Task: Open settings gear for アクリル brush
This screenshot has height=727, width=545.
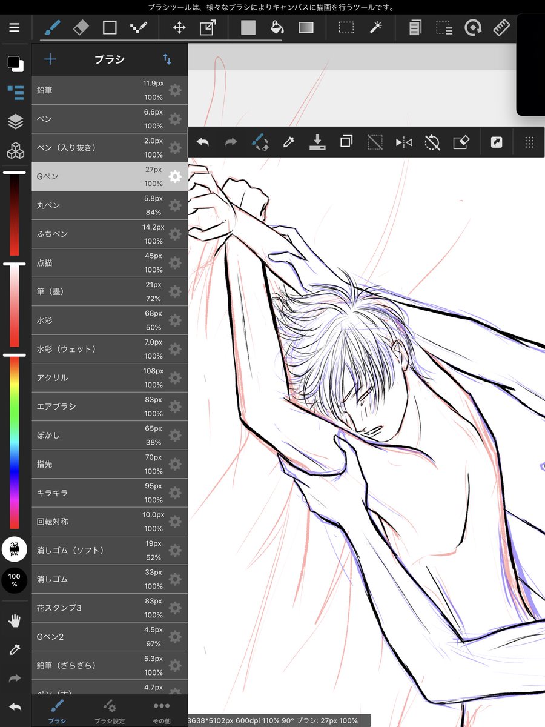Action: (x=175, y=378)
